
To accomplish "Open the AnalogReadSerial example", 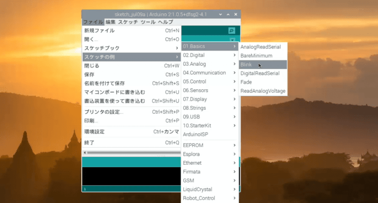I will (x=260, y=47).
